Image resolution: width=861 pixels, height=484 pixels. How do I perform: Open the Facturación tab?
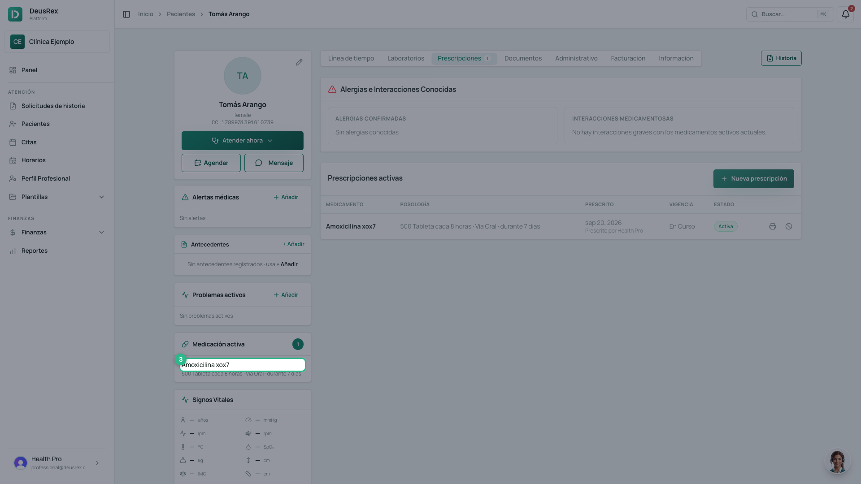pos(628,58)
